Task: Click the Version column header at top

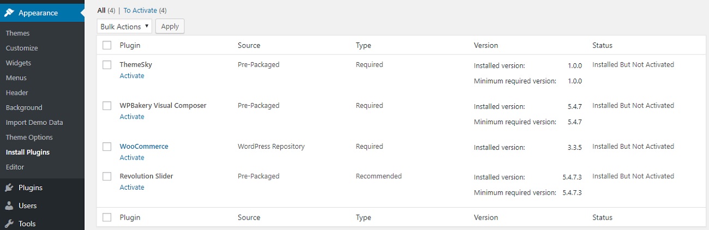Action: tap(486, 45)
